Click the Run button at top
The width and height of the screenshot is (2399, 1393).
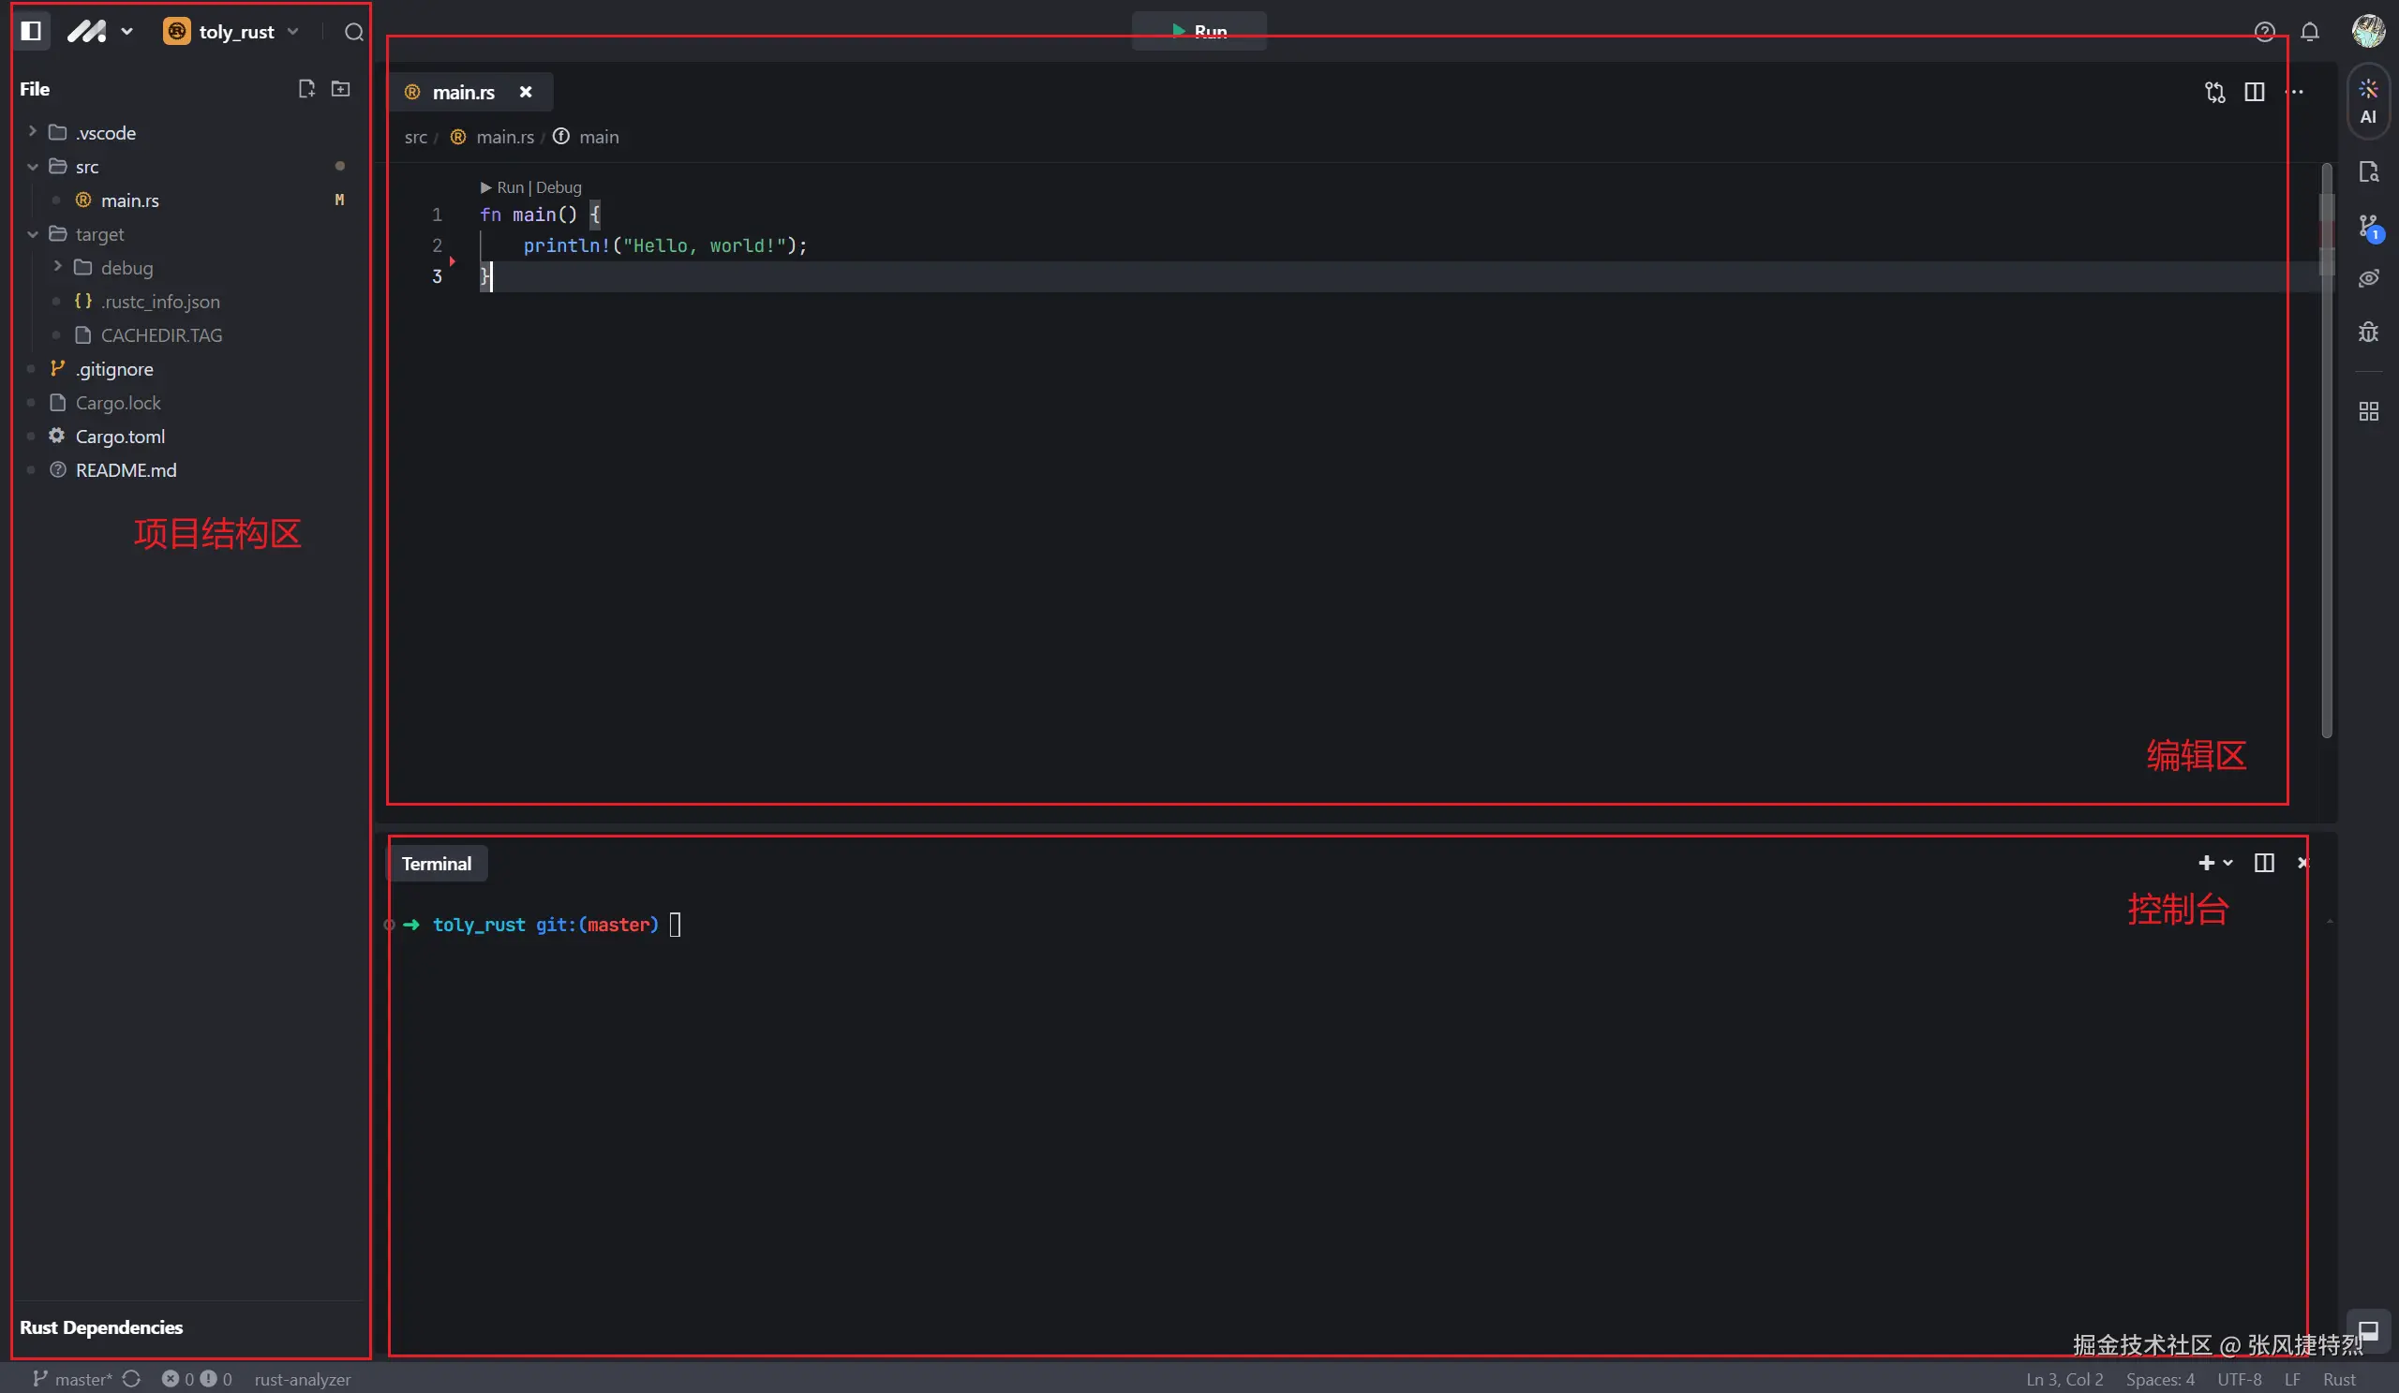[x=1199, y=32]
